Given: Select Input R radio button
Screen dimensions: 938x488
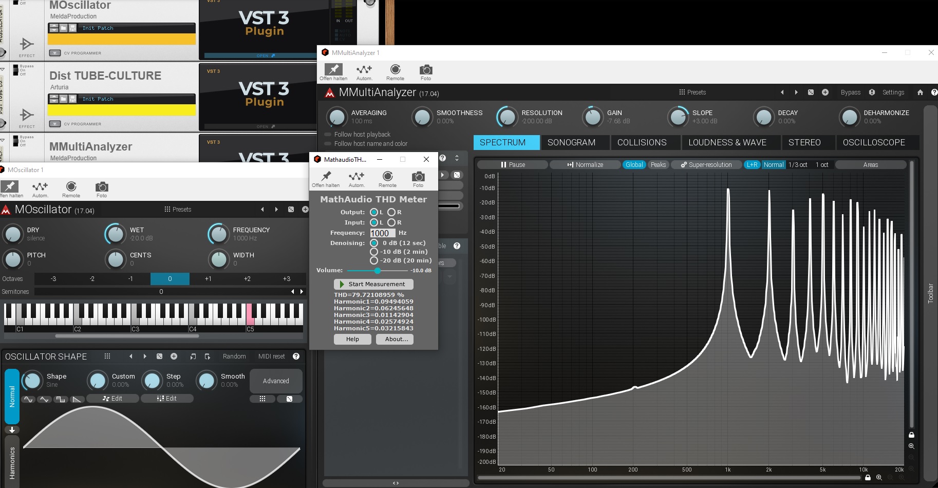Looking at the screenshot, I should 391,222.
